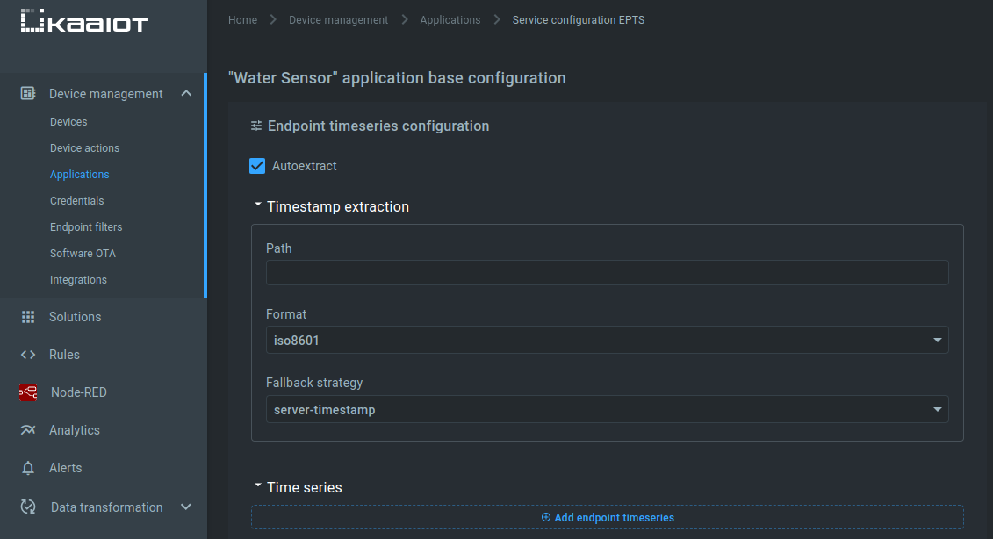Click the Device management sidebar icon
This screenshot has height=539, width=993.
pyautogui.click(x=28, y=93)
